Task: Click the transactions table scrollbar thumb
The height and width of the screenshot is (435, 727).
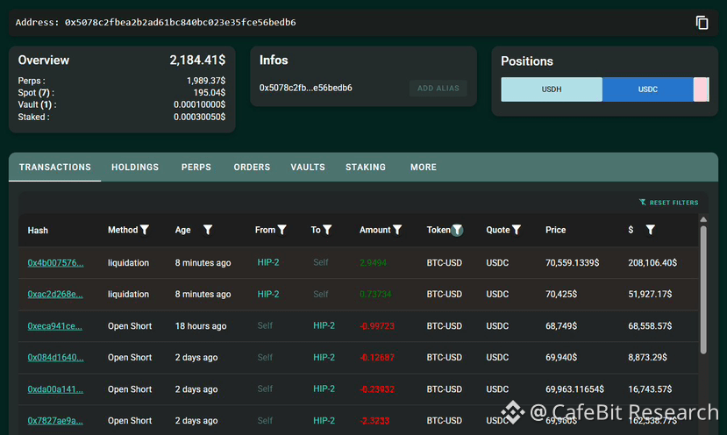Action: pyautogui.click(x=703, y=289)
